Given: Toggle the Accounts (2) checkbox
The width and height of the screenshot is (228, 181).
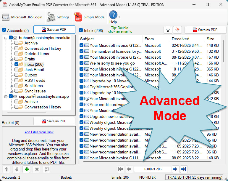Looking at the screenshot, I should point(4,30).
